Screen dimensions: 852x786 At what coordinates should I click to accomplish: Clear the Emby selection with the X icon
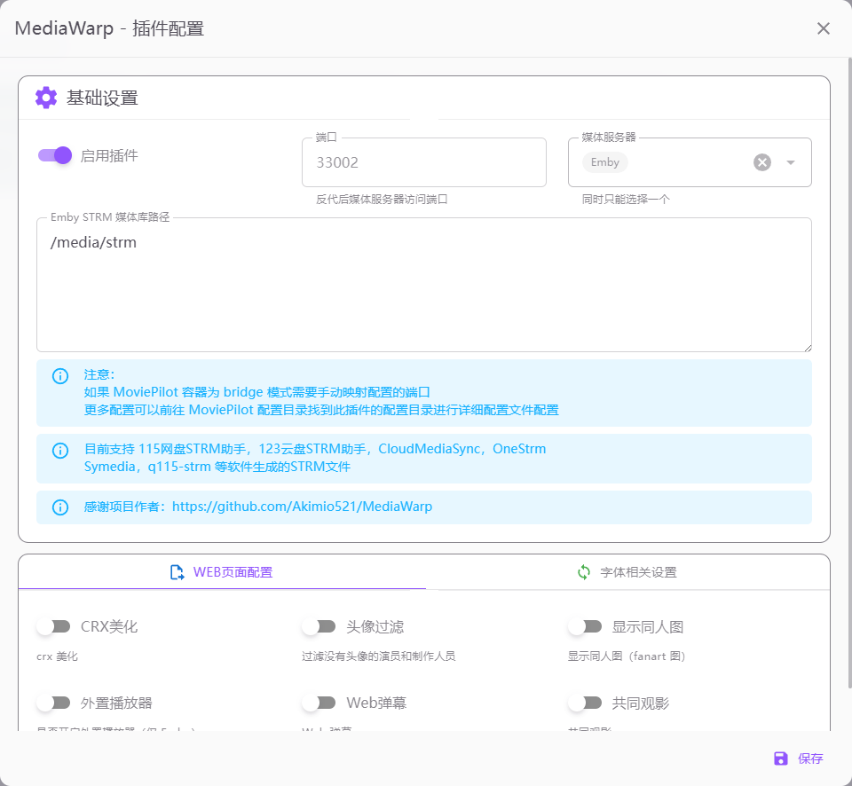761,162
